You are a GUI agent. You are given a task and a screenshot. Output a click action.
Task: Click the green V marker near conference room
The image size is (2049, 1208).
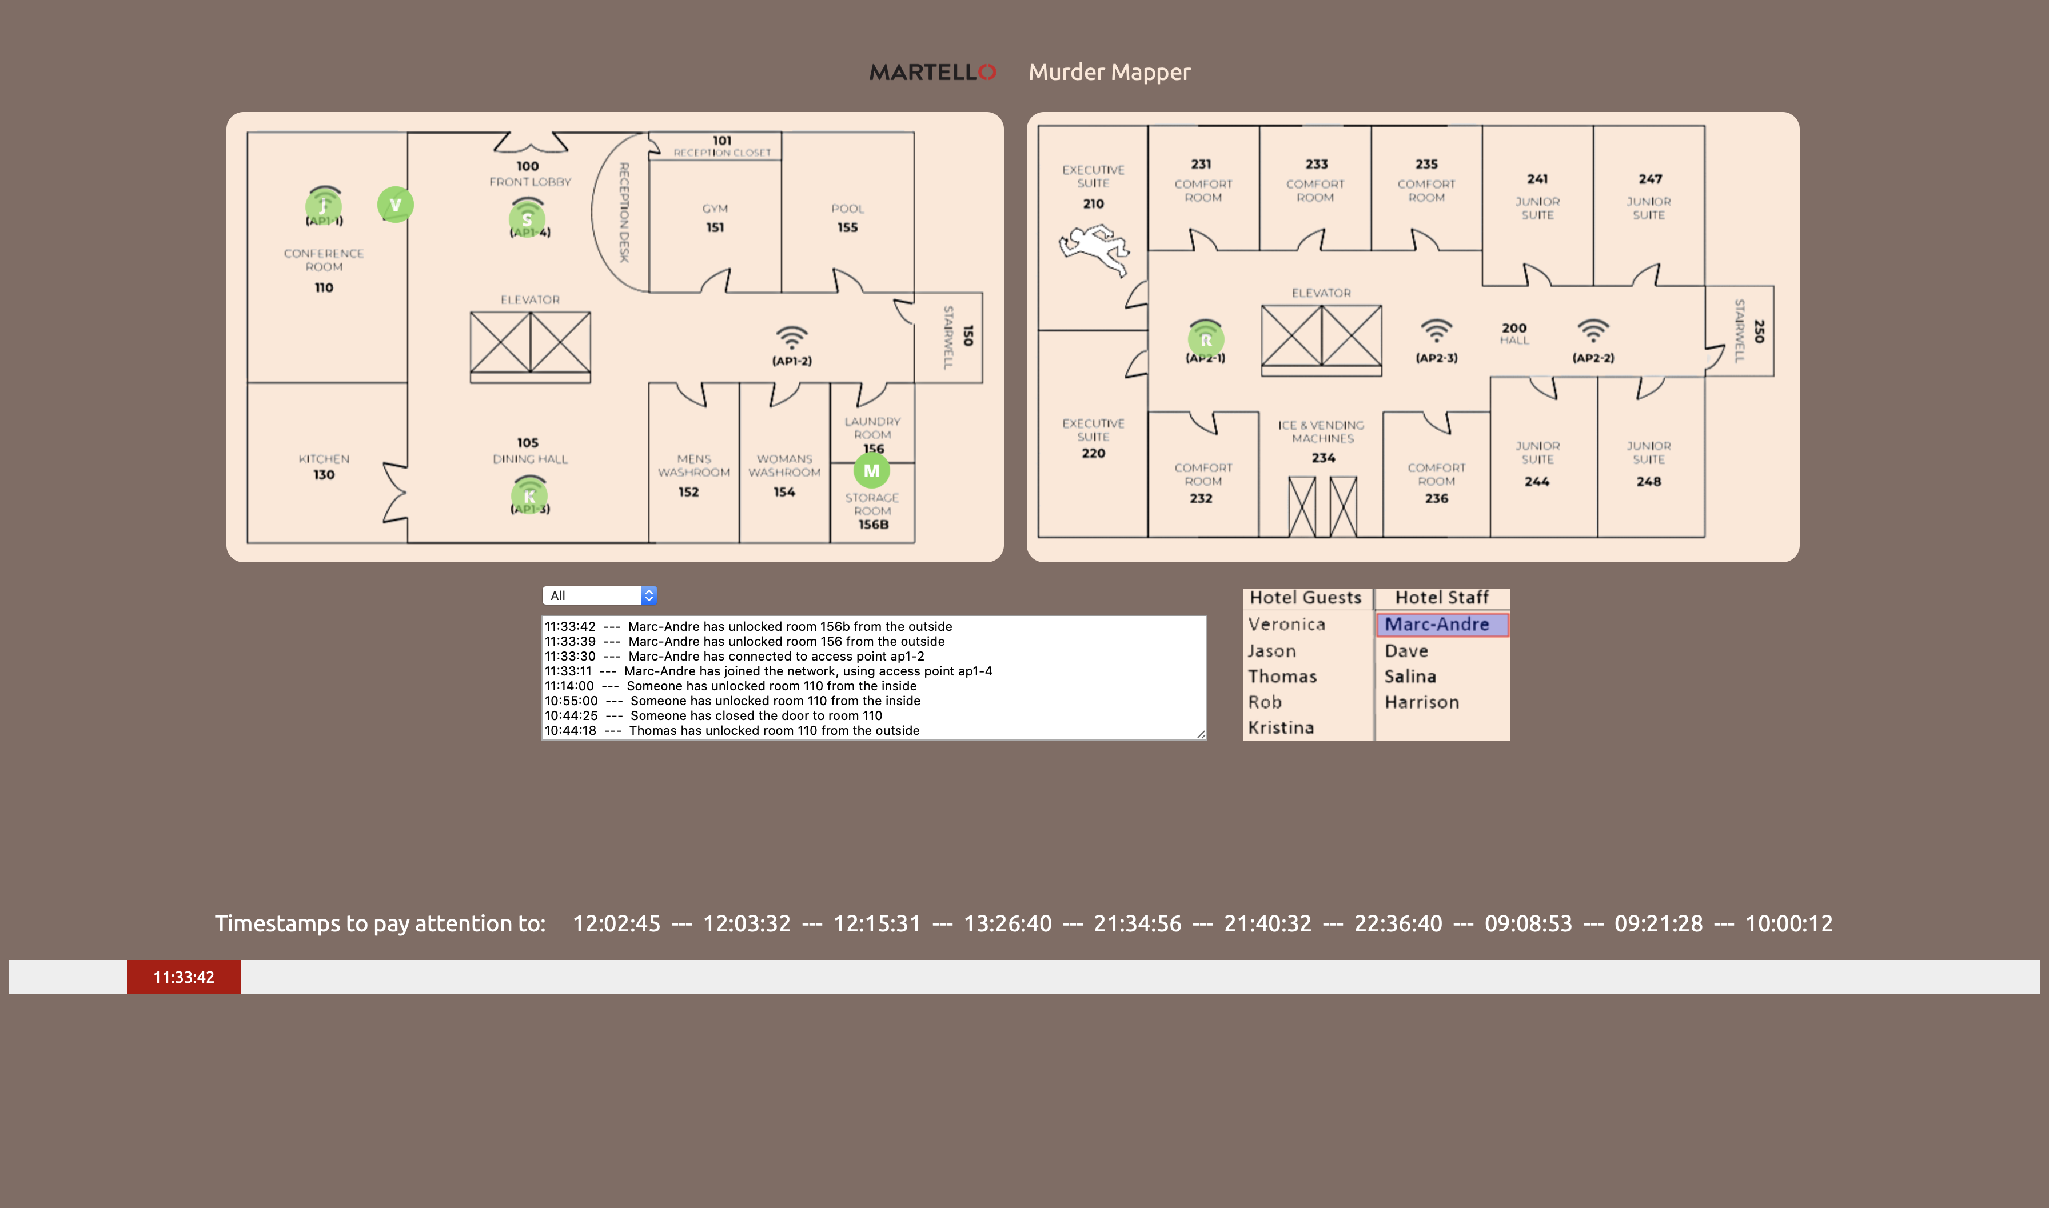click(395, 205)
